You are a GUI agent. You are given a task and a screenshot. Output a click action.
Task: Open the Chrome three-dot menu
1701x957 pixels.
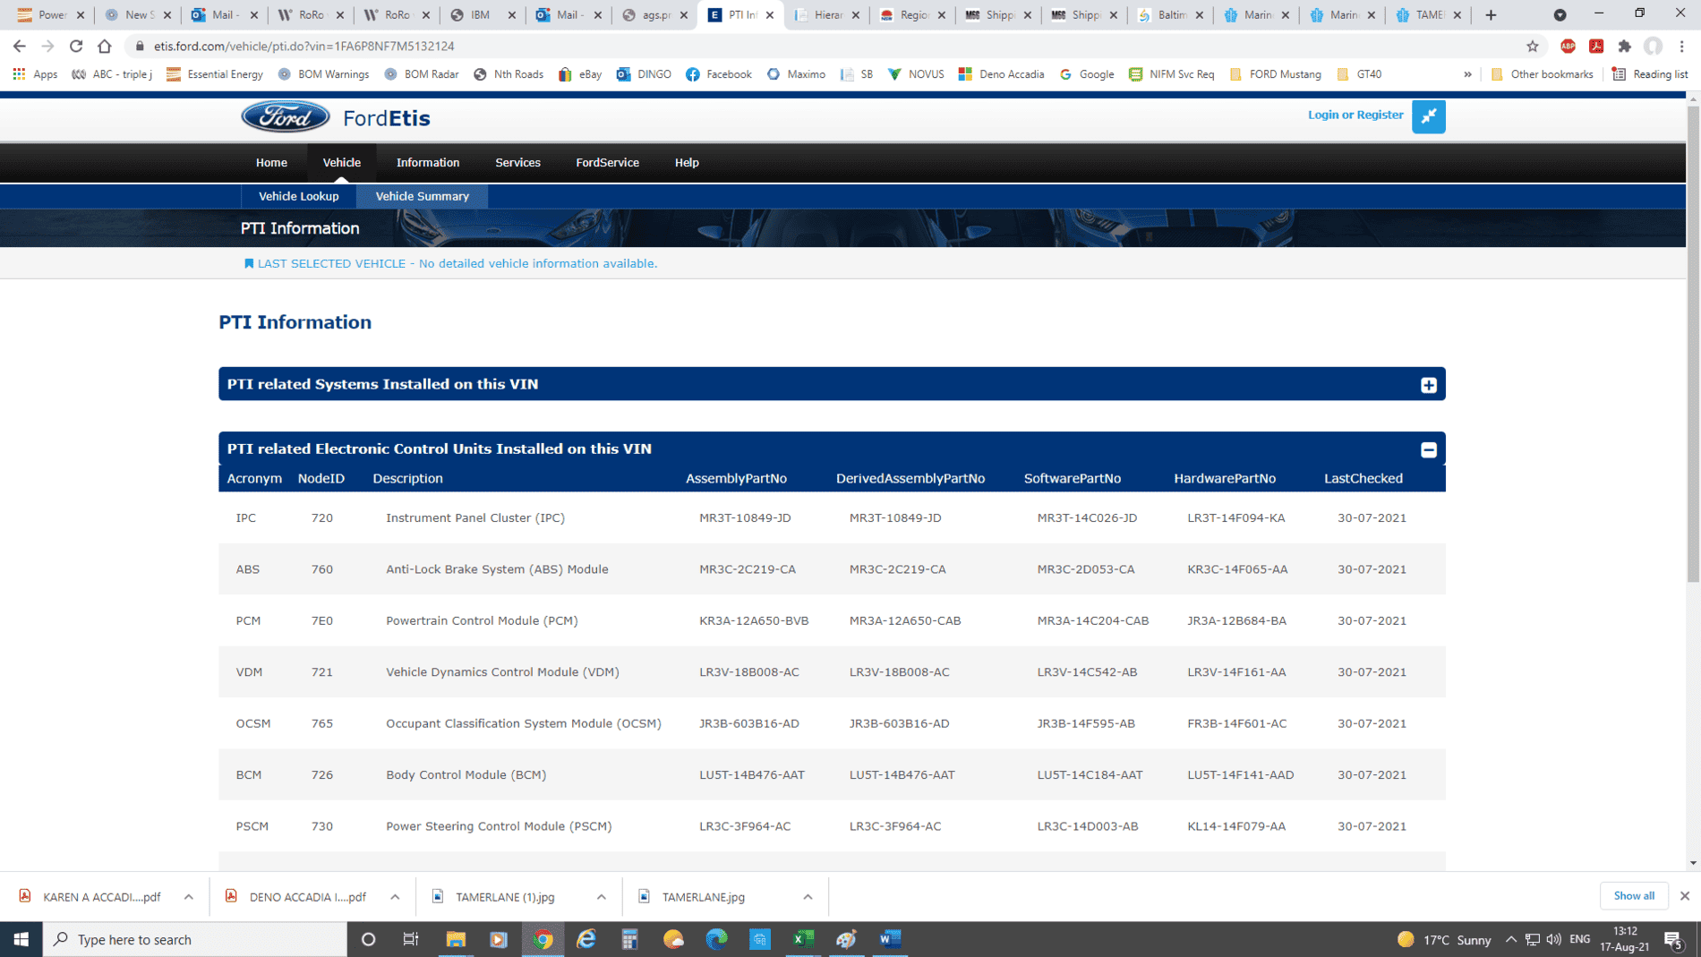(x=1682, y=46)
